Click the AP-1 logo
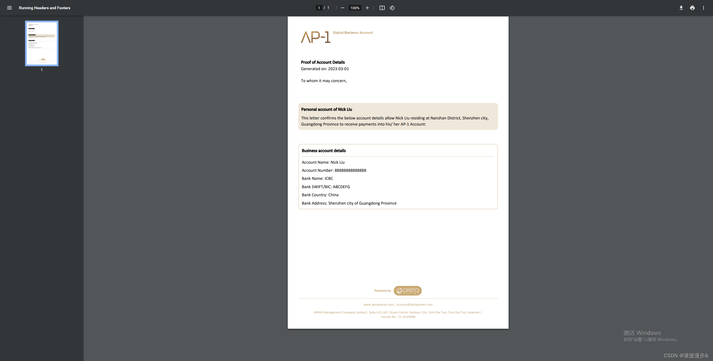 [316, 37]
